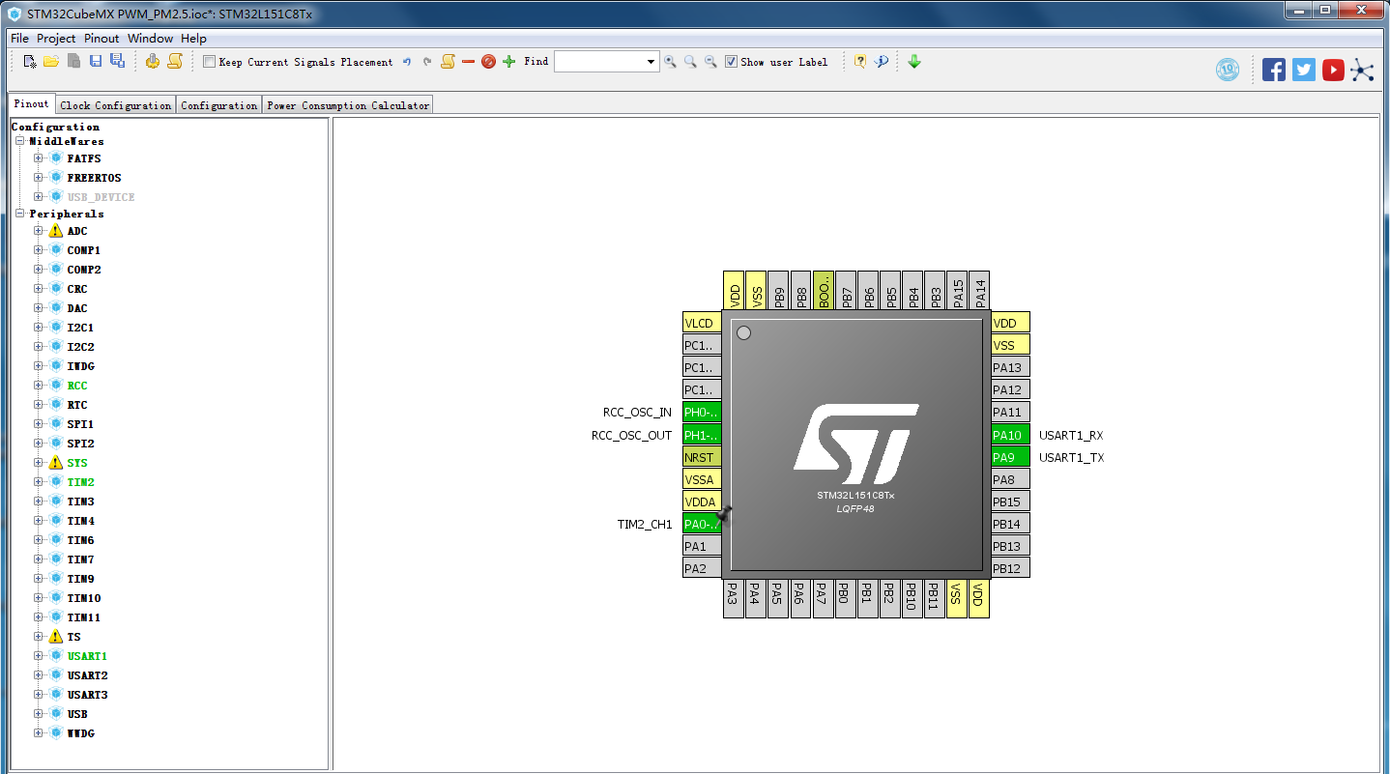The image size is (1390, 774).
Task: Click the PH1 oscillator output pin
Action: (x=703, y=435)
